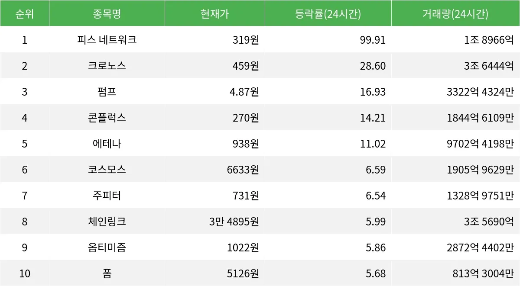This screenshot has width=520, height=286.
Task: Sort by 거래량(24시간) column header
Action: pyautogui.click(x=455, y=14)
